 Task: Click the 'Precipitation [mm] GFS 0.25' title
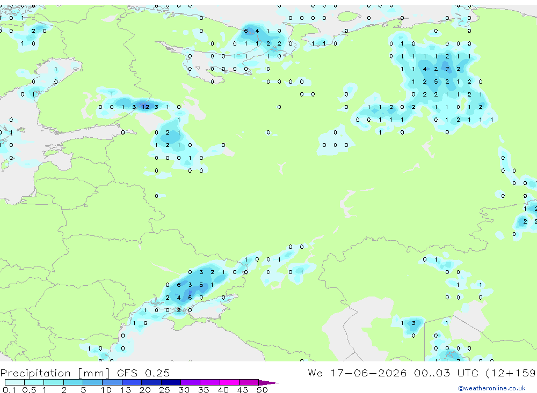coord(85,373)
